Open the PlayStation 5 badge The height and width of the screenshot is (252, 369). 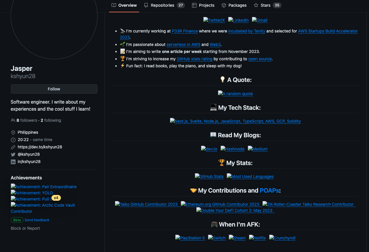click(190, 238)
